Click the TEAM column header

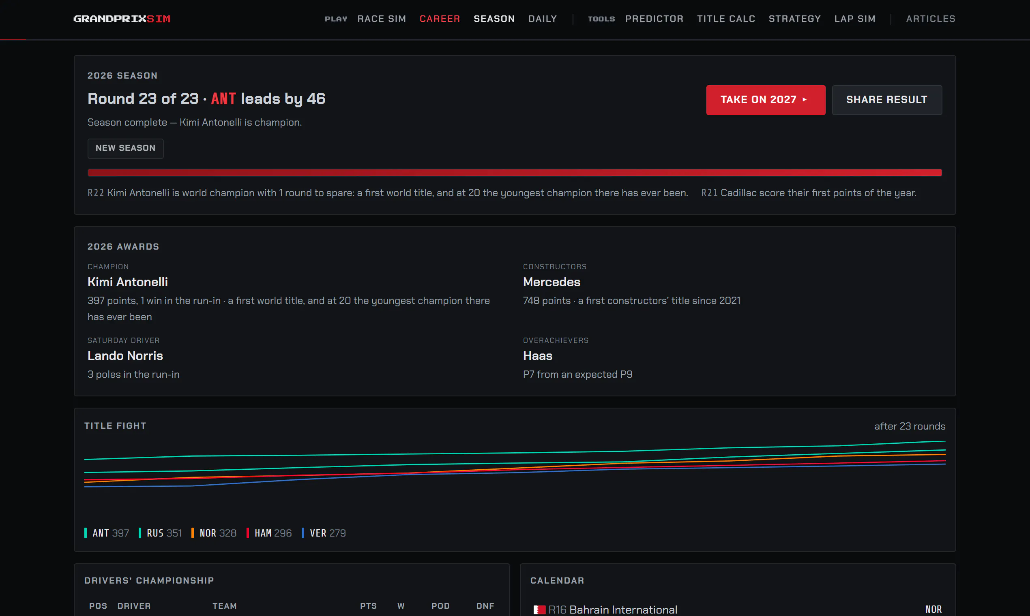point(224,606)
